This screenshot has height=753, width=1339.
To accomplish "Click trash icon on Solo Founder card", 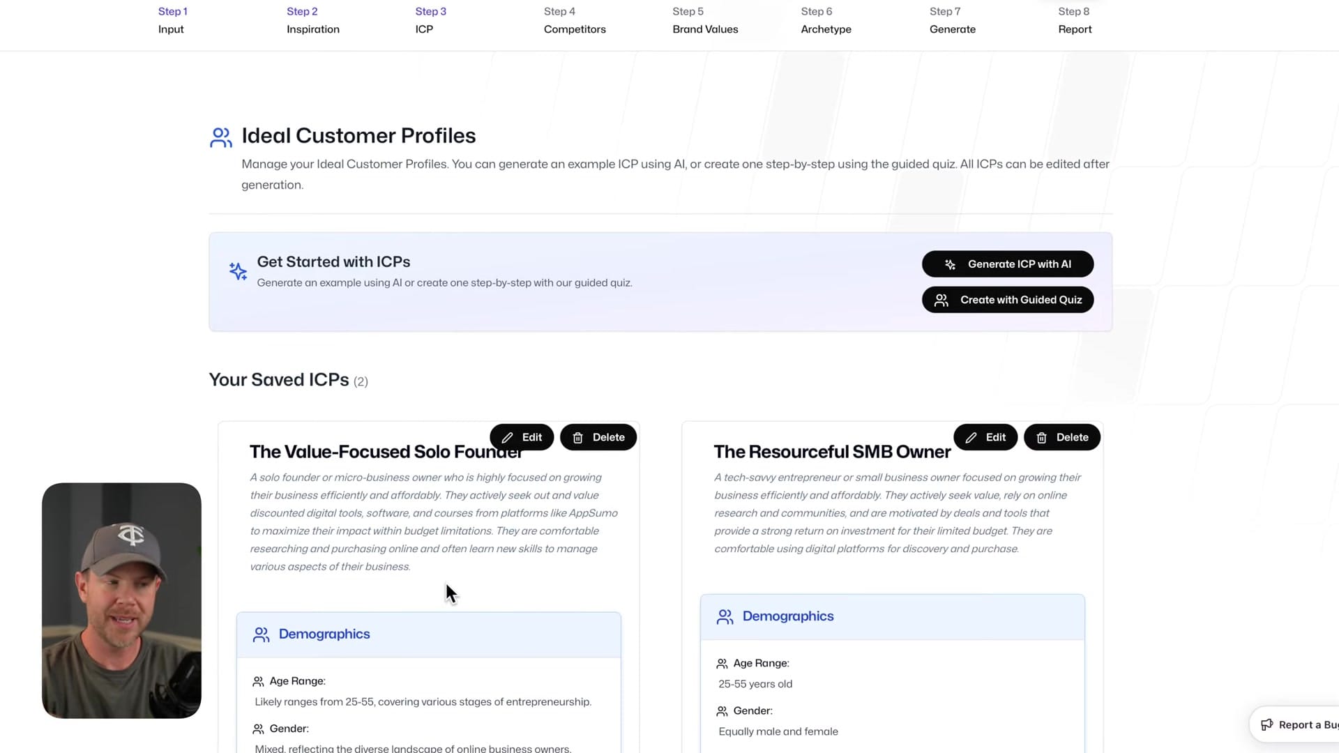I will click(577, 438).
